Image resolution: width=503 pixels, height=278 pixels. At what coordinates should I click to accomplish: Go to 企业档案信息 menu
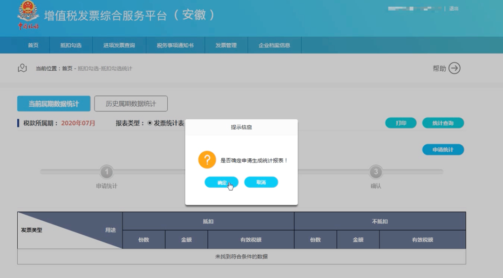click(x=274, y=45)
